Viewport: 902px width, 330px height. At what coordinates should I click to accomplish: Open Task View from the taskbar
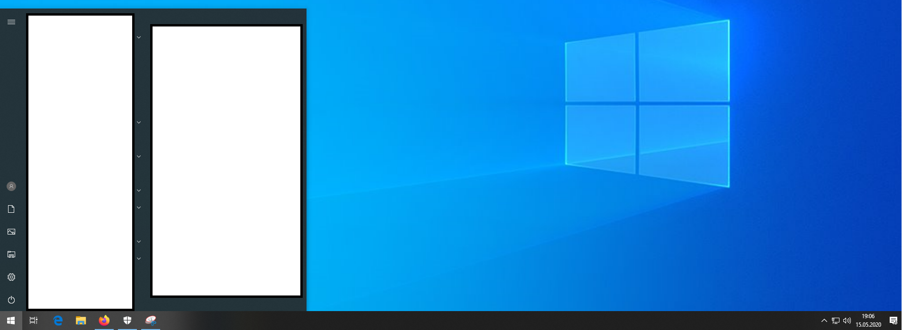(x=34, y=321)
